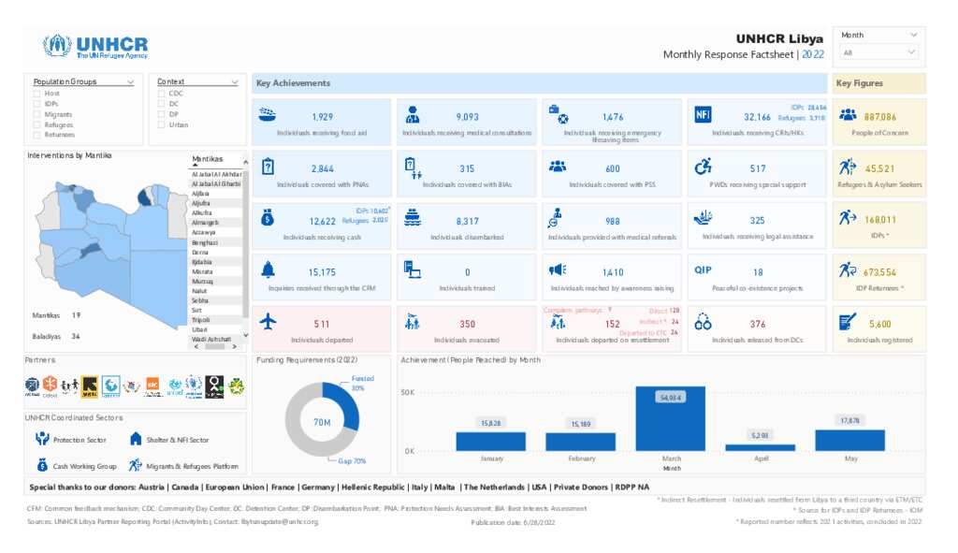Click the medical consultations doctor icon
This screenshot has height=553, width=958.
click(413, 114)
